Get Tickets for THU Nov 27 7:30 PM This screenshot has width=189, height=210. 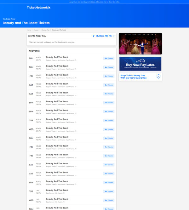click(x=109, y=138)
